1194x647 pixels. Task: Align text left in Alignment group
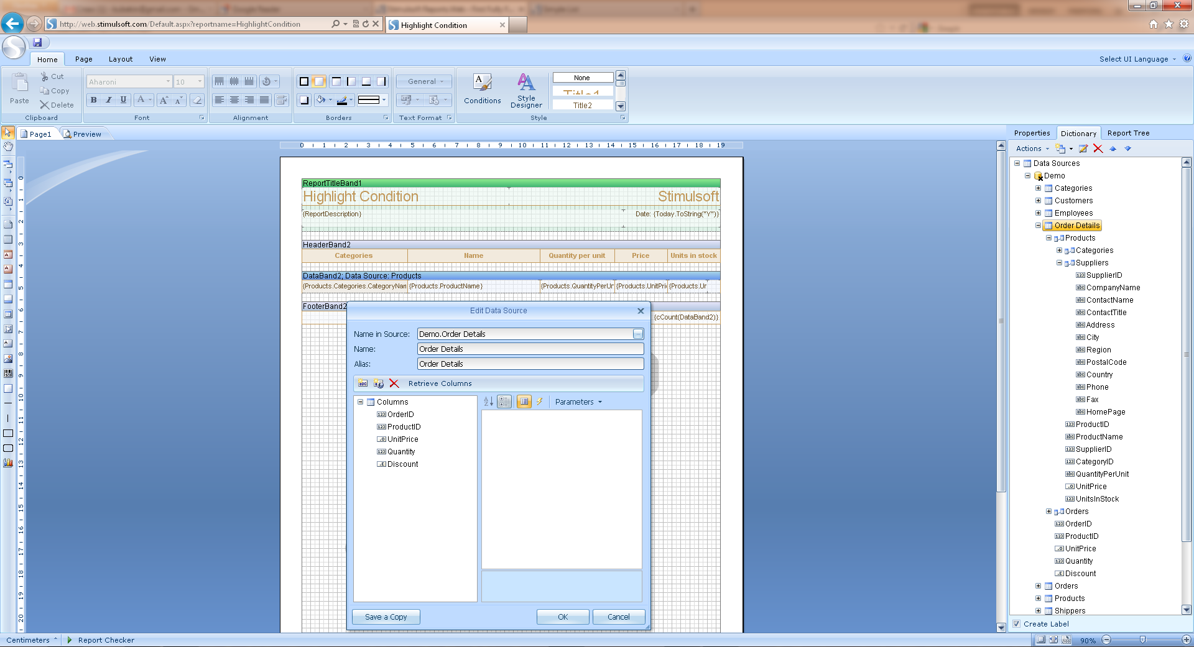click(220, 100)
